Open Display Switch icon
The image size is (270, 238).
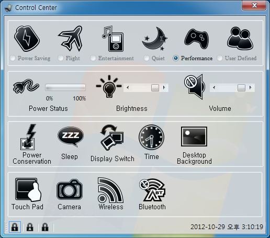(x=112, y=138)
